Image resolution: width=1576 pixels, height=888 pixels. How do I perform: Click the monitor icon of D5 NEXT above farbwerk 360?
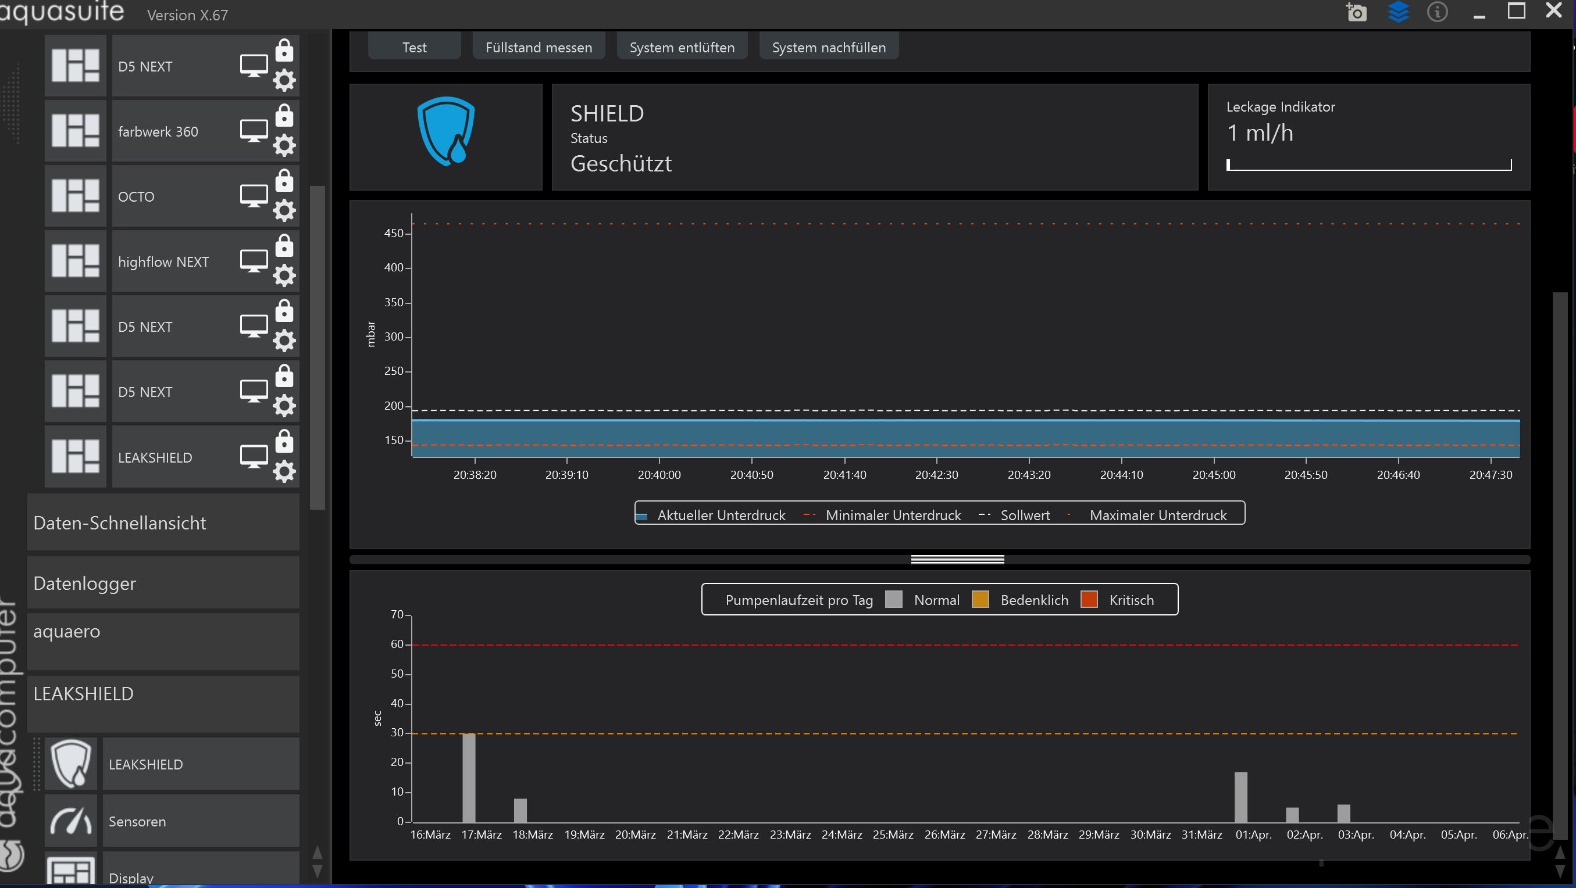coord(254,66)
